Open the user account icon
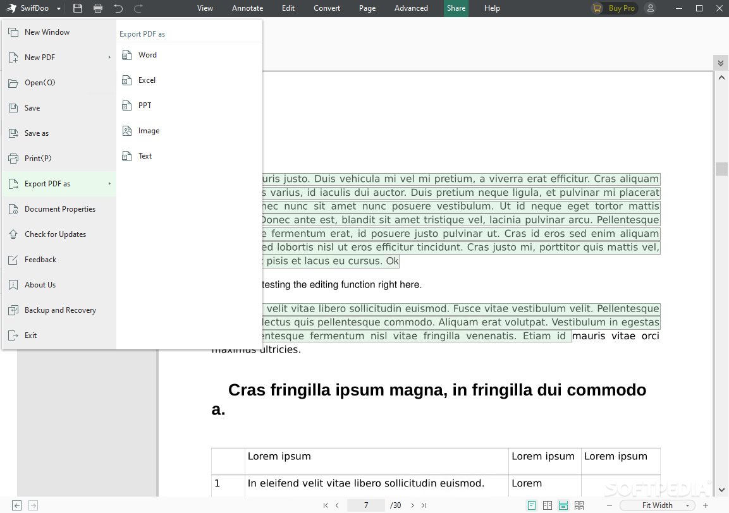This screenshot has width=729, height=513. pos(651,8)
